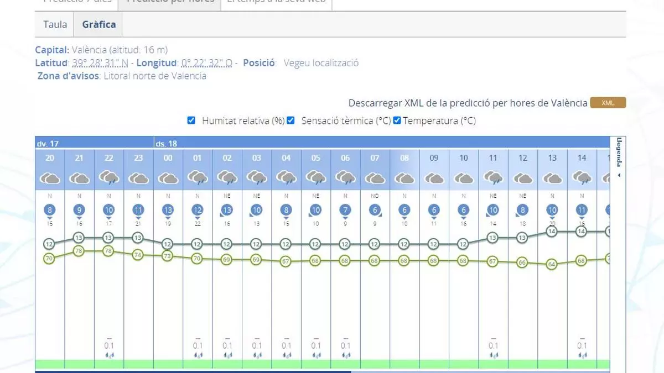The image size is (664, 373).
Task: Click the precipitation drops icon under hour 11
Action: 493,355
